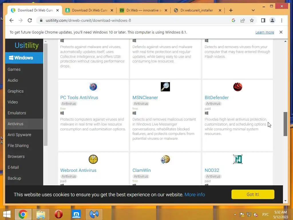Open the Antivirus category
The width and height of the screenshot is (293, 220).
click(24, 124)
